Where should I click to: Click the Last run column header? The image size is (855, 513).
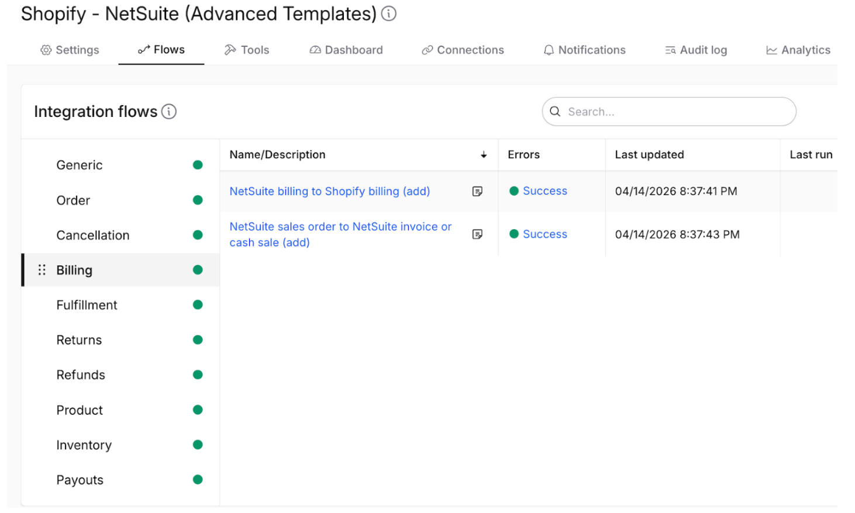click(811, 155)
